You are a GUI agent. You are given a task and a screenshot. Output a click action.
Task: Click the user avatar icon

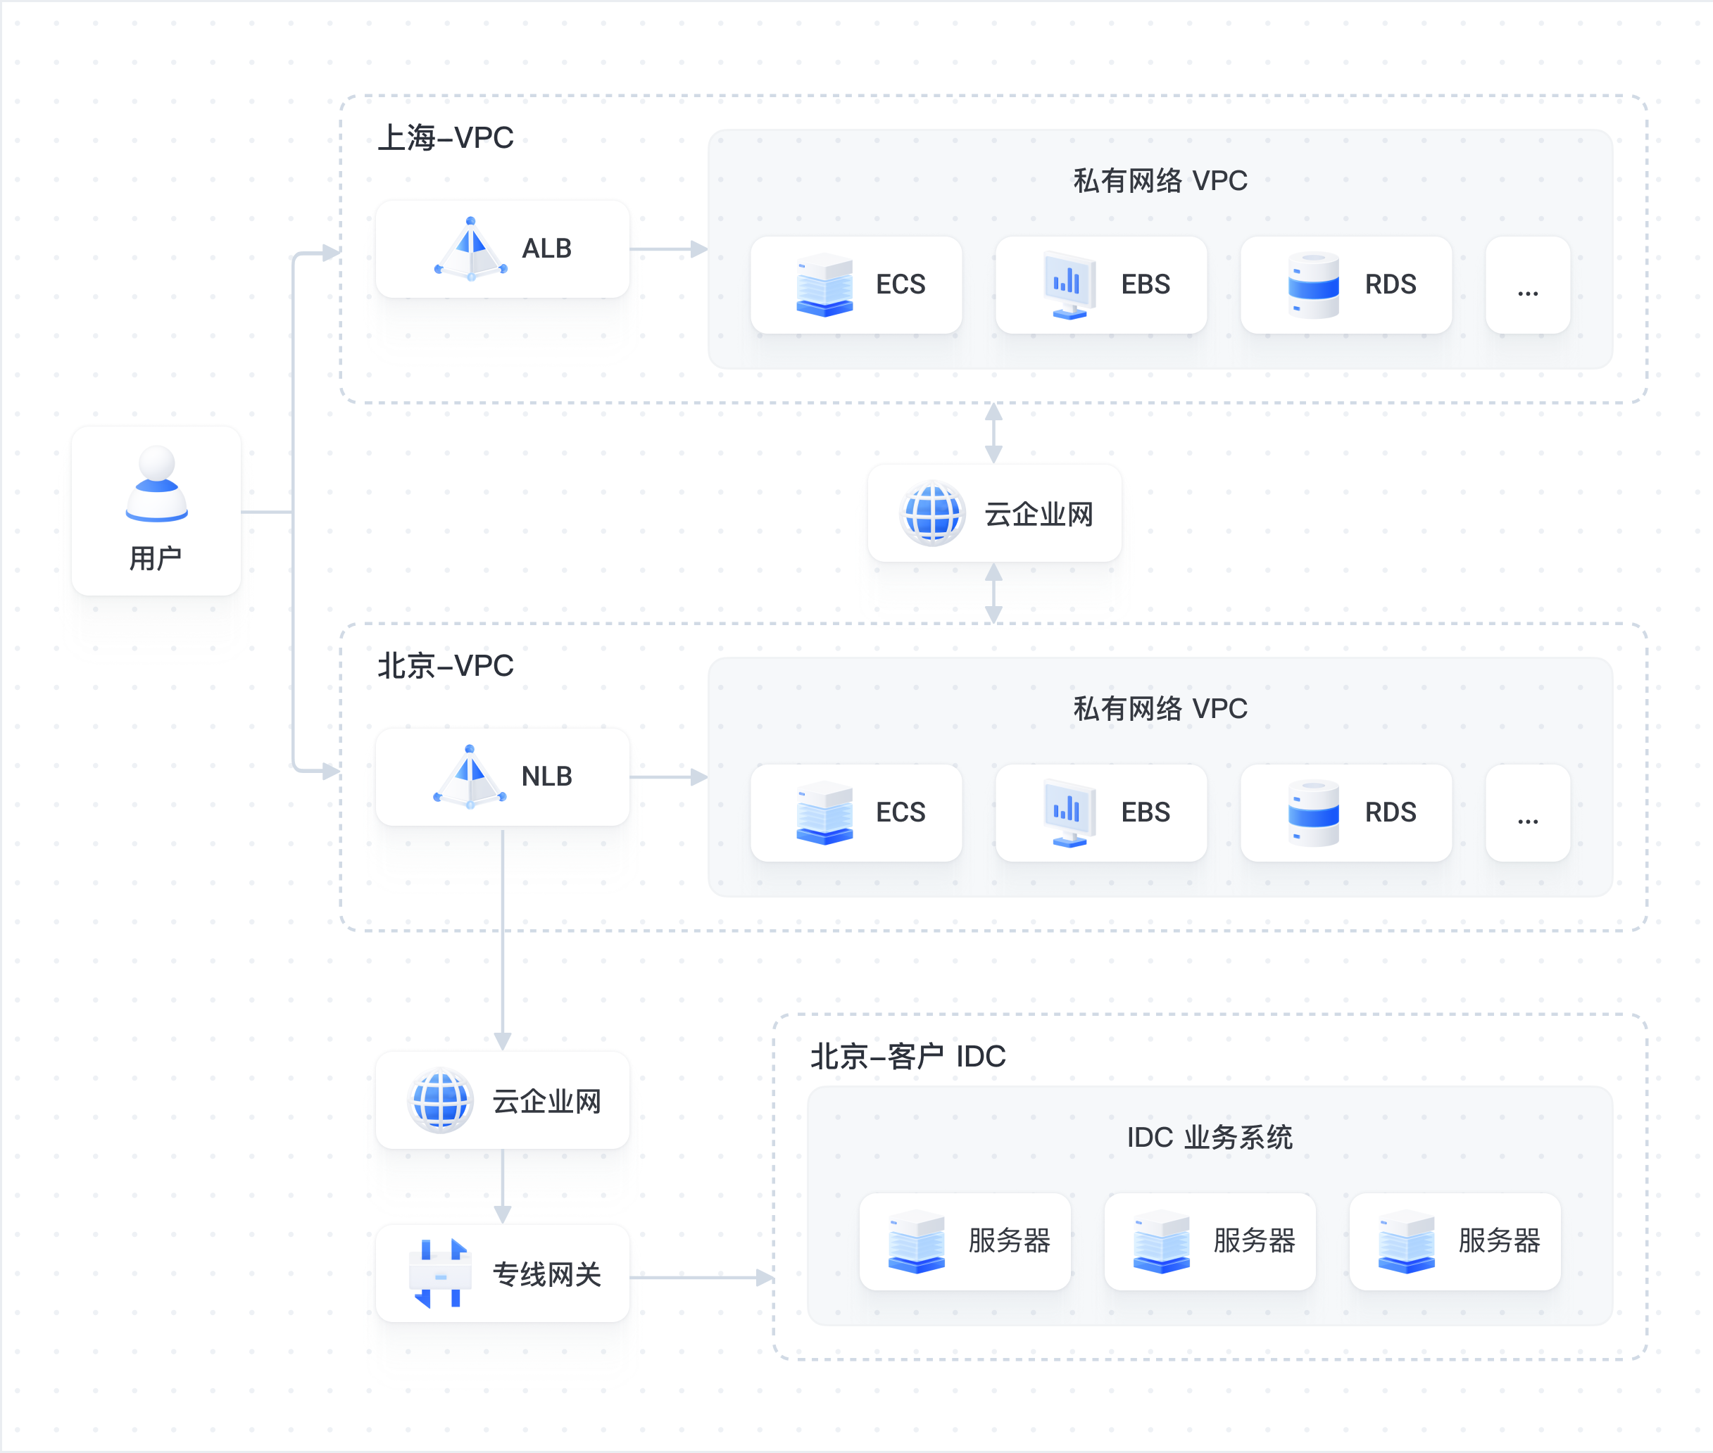(156, 484)
